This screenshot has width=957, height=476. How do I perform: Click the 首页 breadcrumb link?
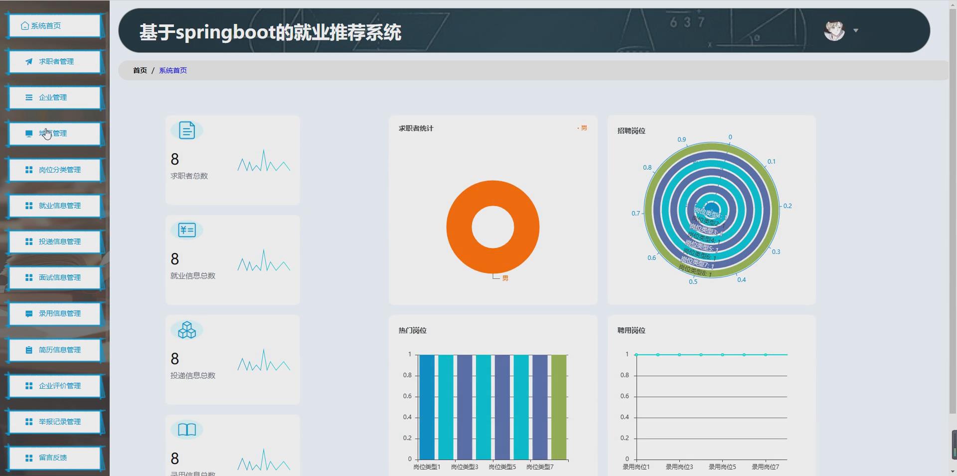click(x=140, y=71)
